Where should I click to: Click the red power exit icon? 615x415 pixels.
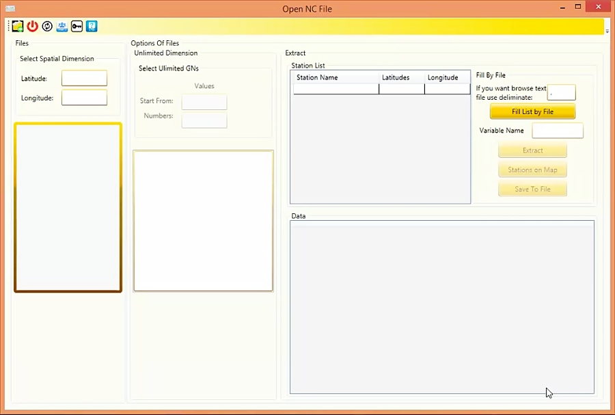[32, 25]
